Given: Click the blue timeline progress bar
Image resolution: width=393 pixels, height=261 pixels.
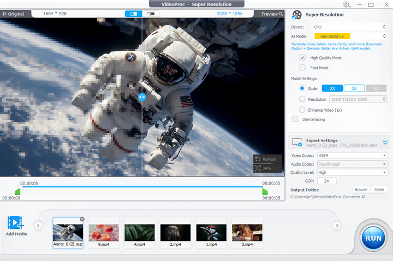Looking at the screenshot, I should 142,187.
